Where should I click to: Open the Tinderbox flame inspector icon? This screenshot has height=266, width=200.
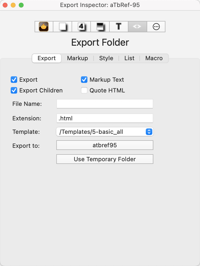[43, 27]
